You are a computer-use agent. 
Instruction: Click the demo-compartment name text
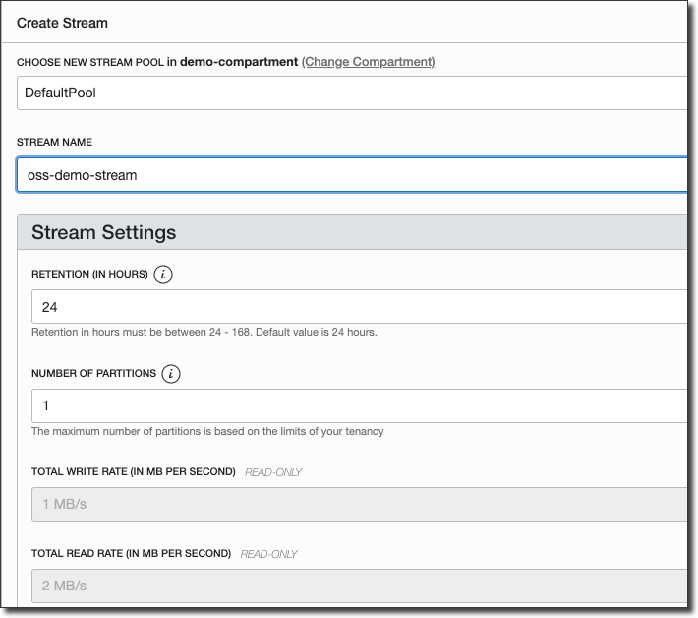click(x=239, y=61)
